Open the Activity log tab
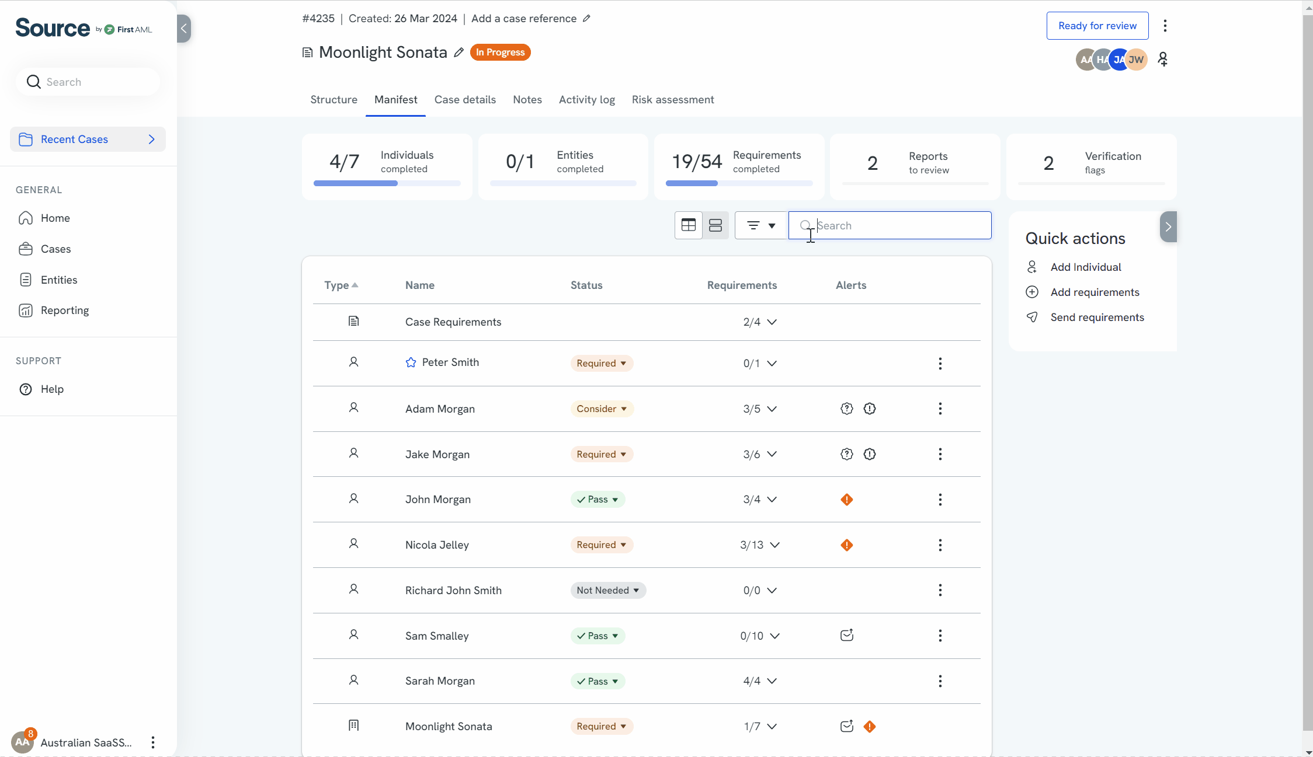The image size is (1313, 757). click(x=586, y=100)
